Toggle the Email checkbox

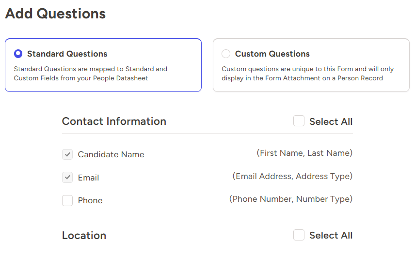tap(67, 178)
